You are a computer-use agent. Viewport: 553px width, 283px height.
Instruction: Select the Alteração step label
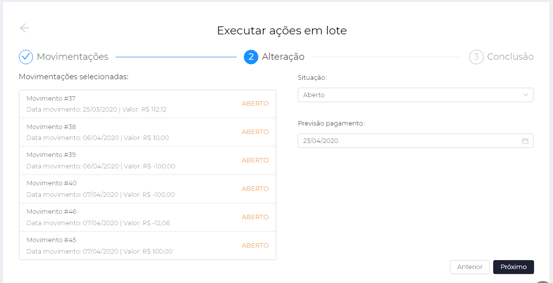point(283,57)
